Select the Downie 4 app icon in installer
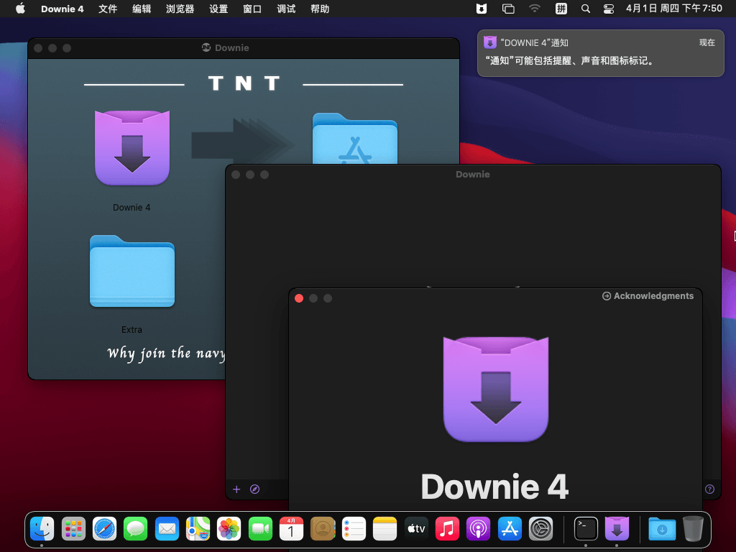736x552 pixels. [132, 148]
